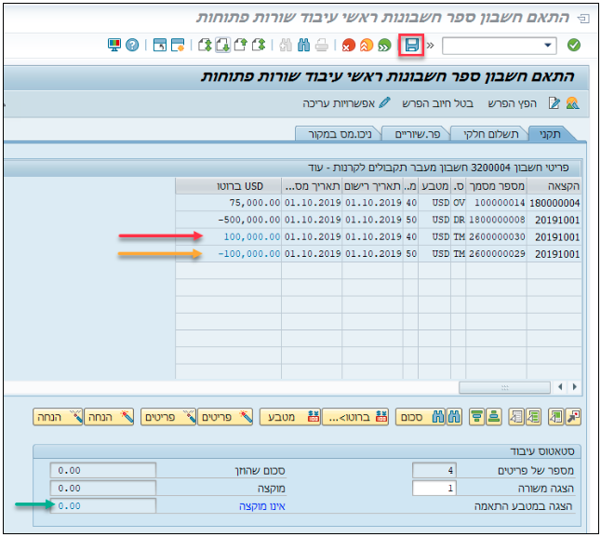Click the blue Find binoculars in top toolbar
This screenshot has height=537, width=601.
coord(303,46)
